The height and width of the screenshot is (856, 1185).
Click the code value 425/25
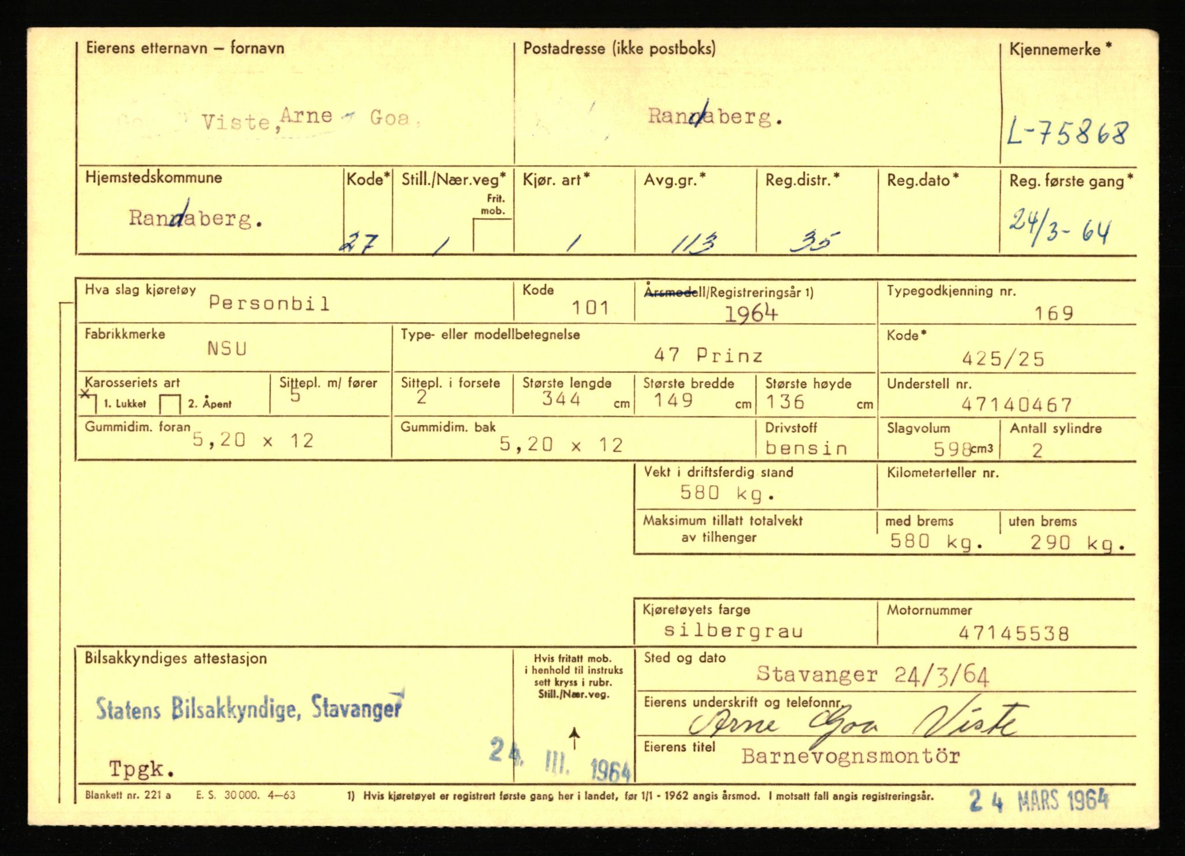point(1003,359)
